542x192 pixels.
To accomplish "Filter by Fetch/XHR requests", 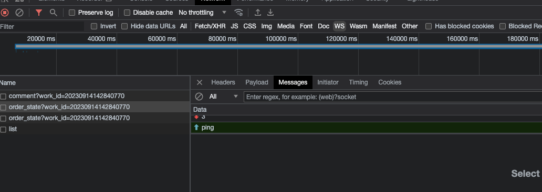I will [x=210, y=26].
